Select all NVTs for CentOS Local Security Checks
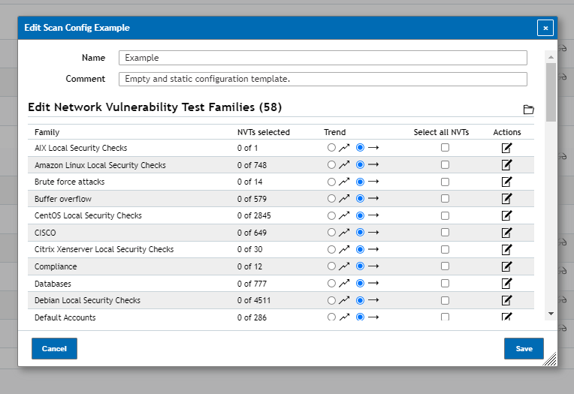574x394 pixels. tap(445, 215)
